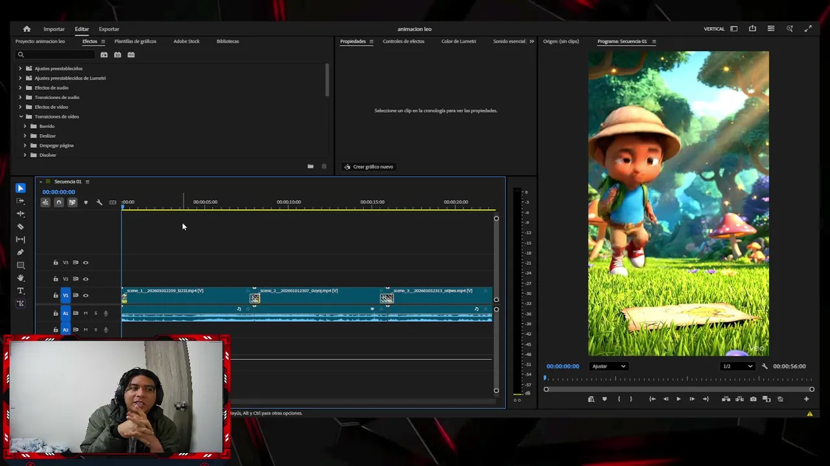
Task: Select the Track Select Forward tool
Action: [x=21, y=201]
